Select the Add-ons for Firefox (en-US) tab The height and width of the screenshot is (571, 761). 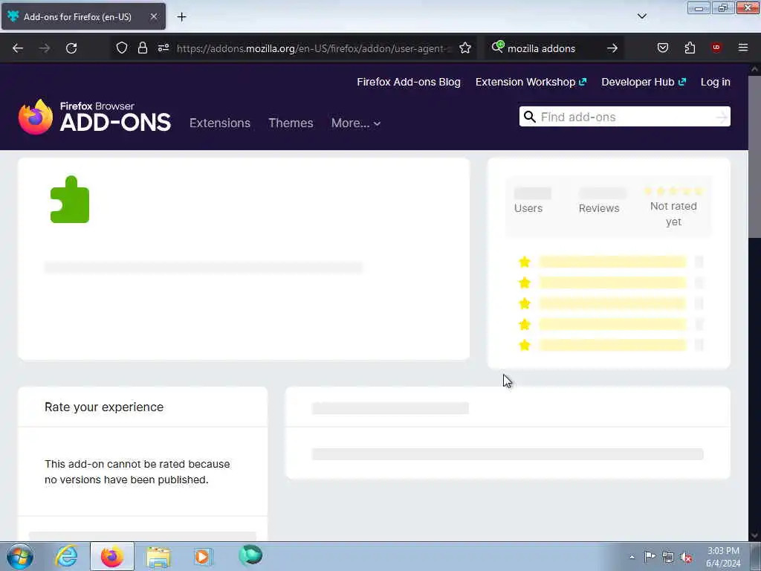83,16
